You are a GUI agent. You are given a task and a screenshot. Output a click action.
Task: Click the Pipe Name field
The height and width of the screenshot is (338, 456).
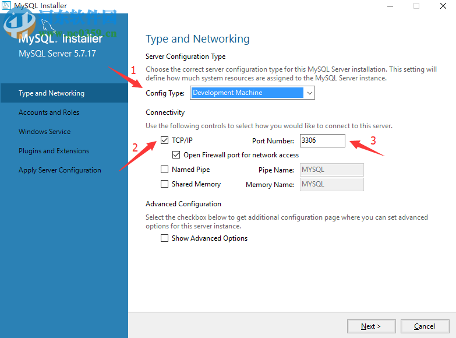click(x=332, y=170)
